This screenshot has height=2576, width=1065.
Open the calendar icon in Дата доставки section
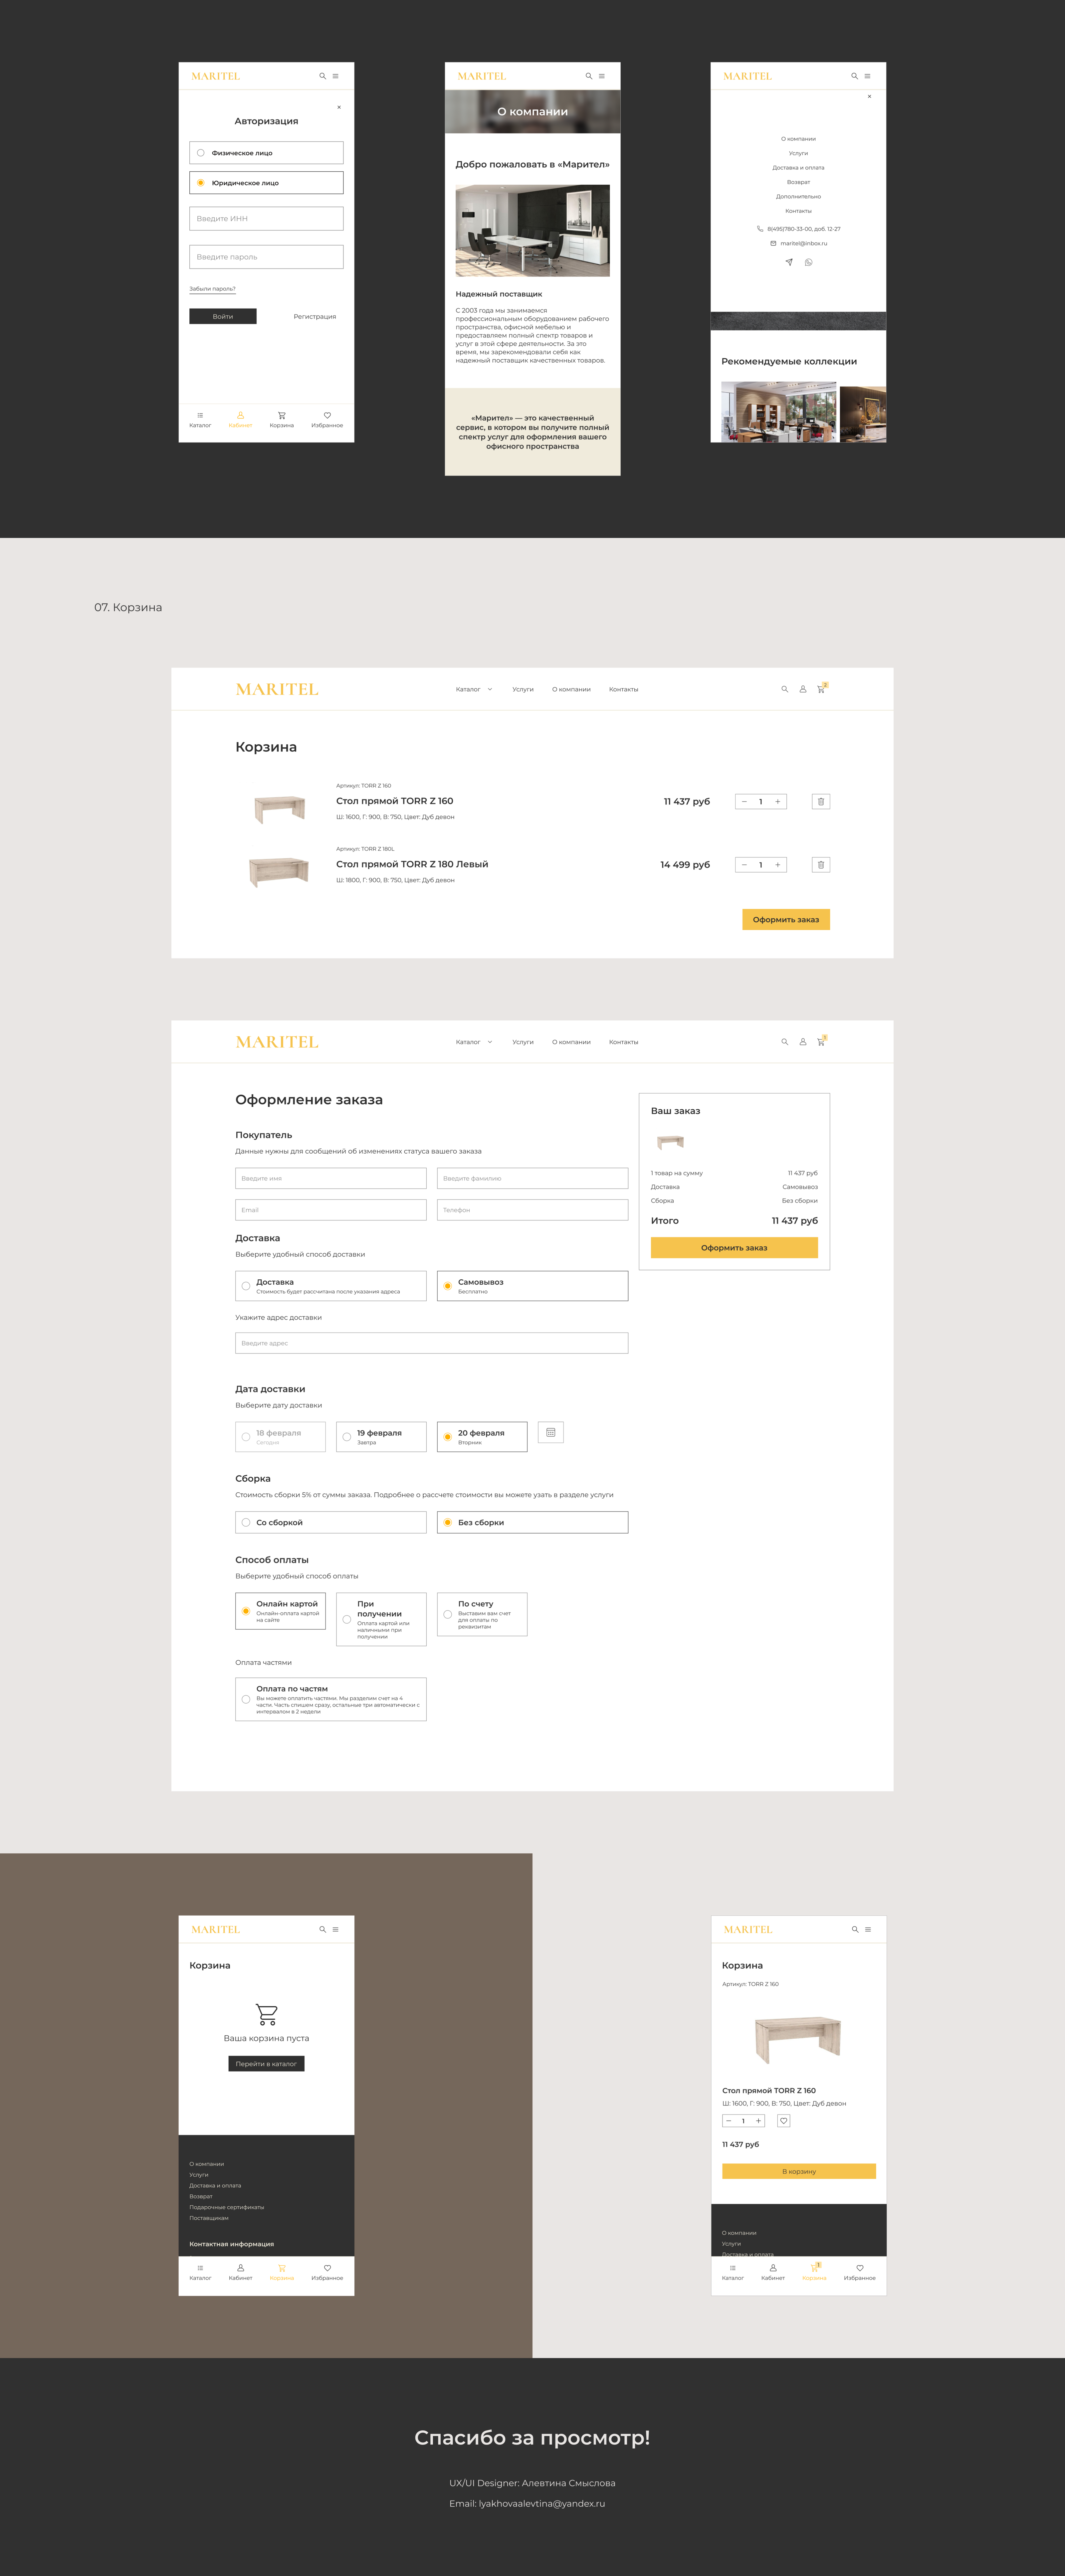coord(551,1432)
